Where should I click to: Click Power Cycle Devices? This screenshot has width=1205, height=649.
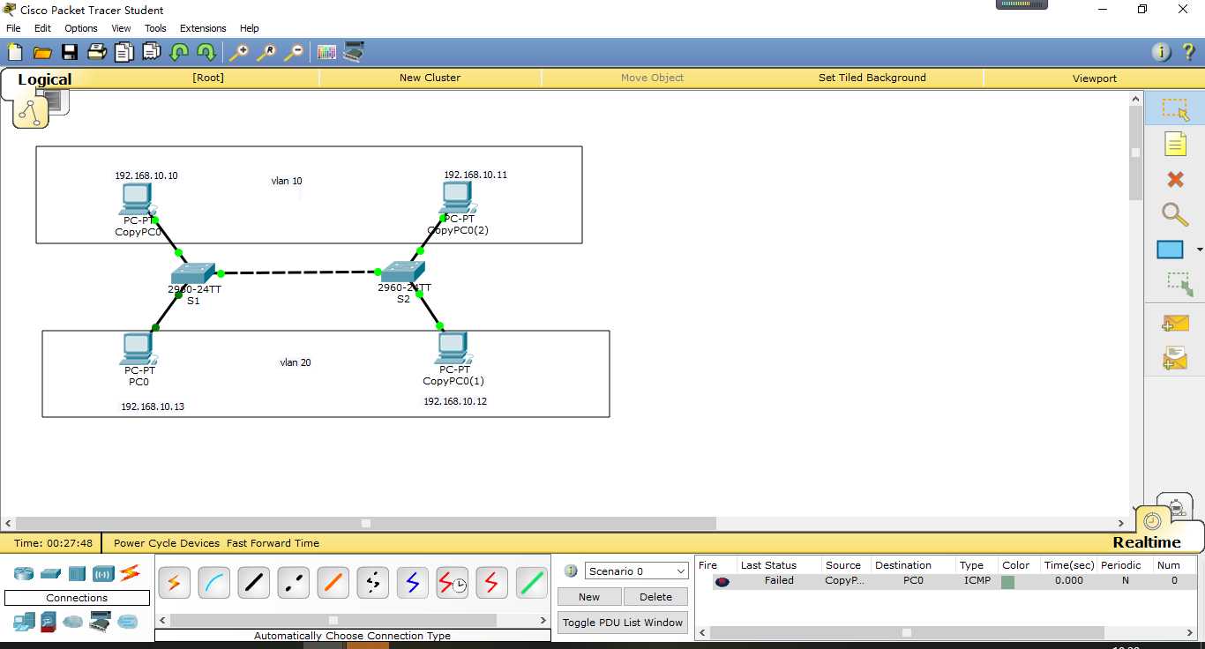coord(167,543)
